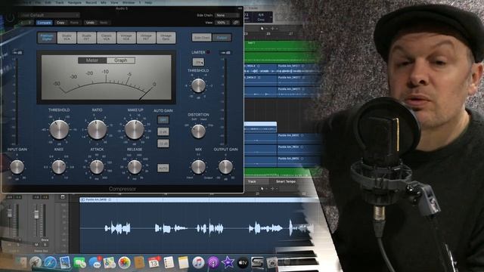Mute the mixer channel with M button

pos(36,244)
